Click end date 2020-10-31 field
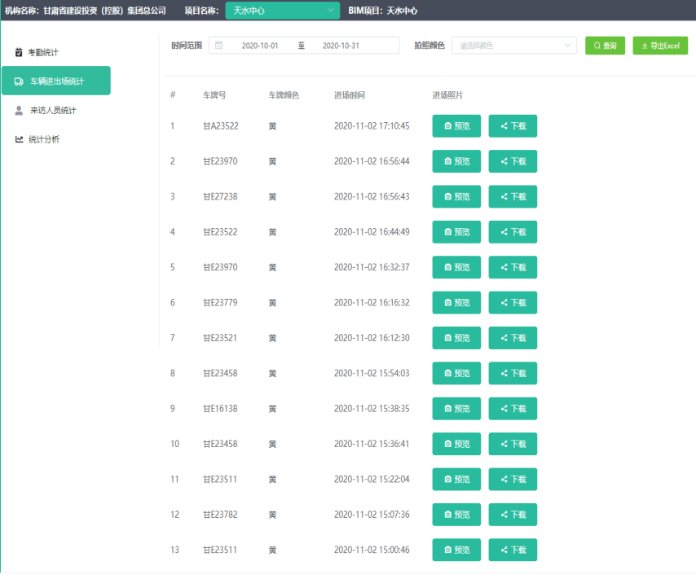696x579 pixels. 341,46
